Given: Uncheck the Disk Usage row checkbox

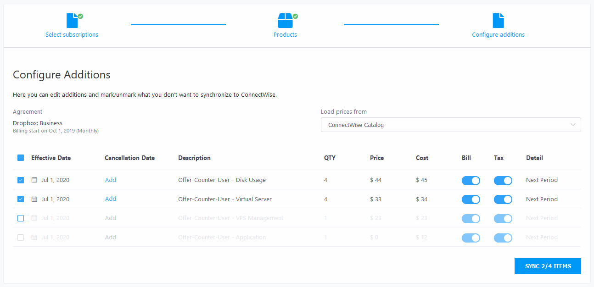Looking at the screenshot, I should [21, 180].
